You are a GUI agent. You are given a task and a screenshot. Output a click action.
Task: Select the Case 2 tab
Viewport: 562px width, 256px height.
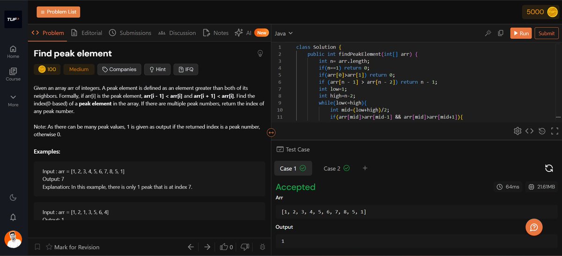(336, 168)
